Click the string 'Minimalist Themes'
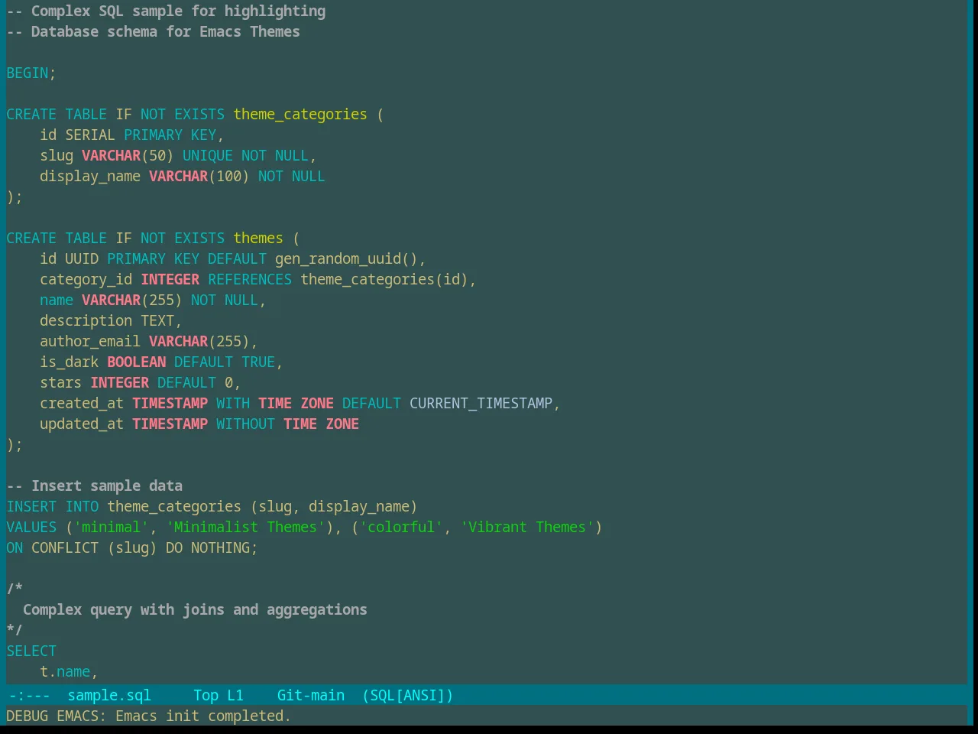 [x=246, y=527]
